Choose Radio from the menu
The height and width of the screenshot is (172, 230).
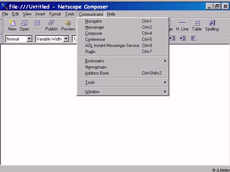pos(123,52)
